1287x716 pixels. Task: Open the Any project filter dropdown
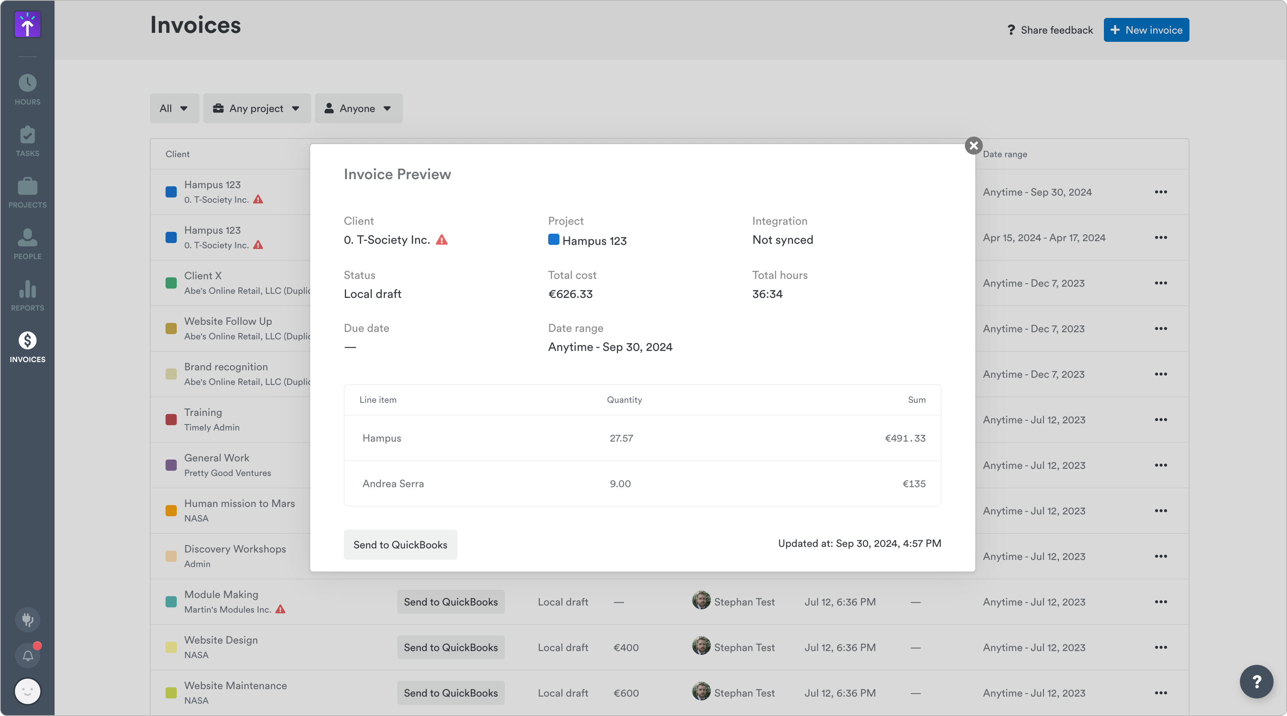[x=257, y=108]
